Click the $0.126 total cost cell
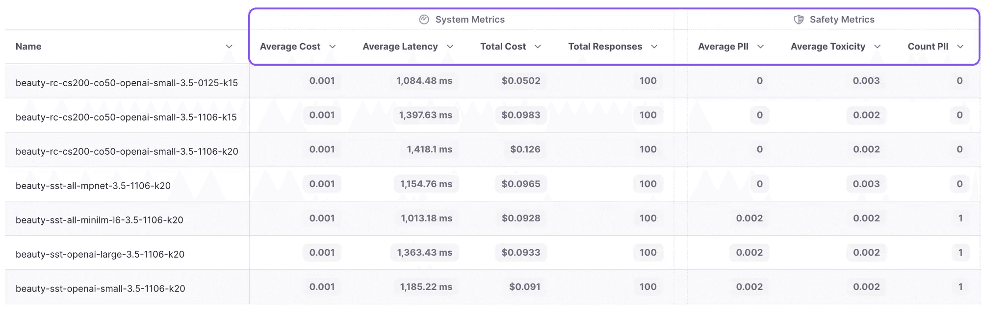The height and width of the screenshot is (313, 981). (525, 149)
